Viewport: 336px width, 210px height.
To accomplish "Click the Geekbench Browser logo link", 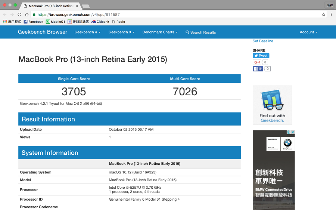I will point(43,32).
